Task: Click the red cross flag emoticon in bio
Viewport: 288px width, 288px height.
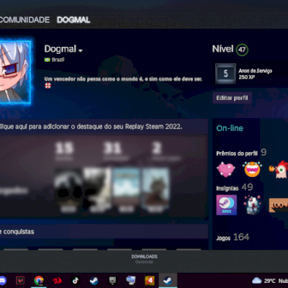Action: (x=48, y=85)
